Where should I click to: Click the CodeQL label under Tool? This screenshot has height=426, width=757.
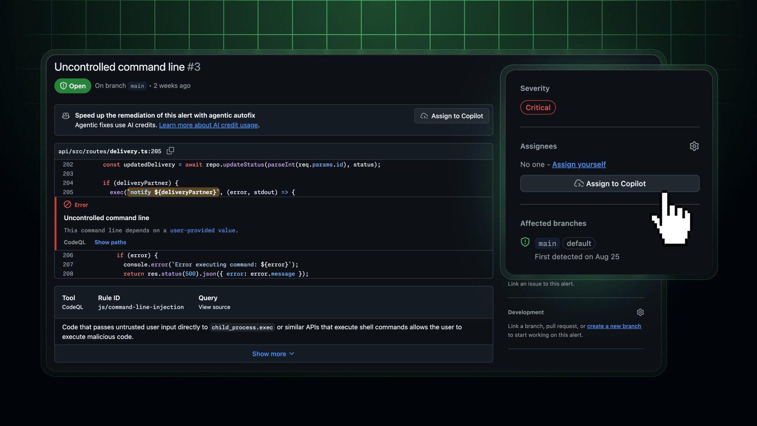(72, 307)
